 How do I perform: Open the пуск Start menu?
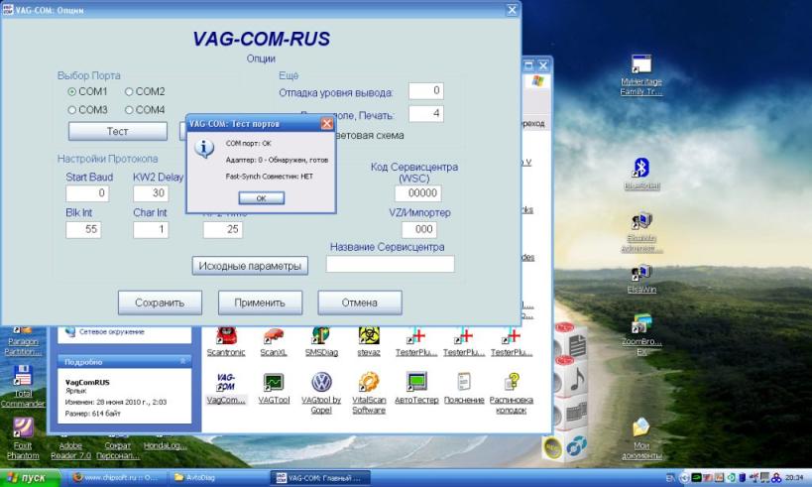click(x=28, y=478)
